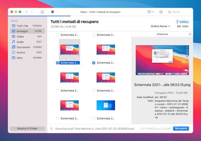The width and height of the screenshot is (201, 141).
Task: Click Mostra in Finder button
Action: coord(27,128)
